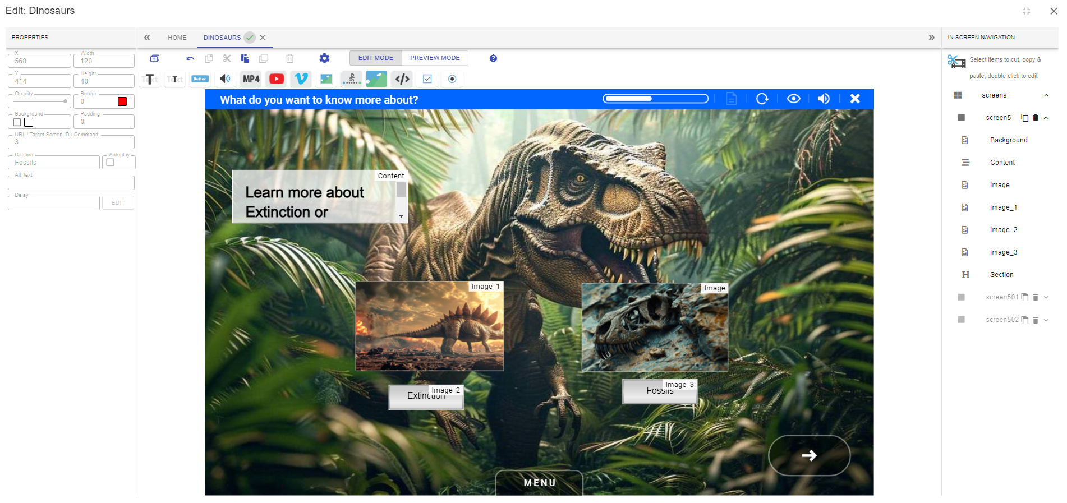Screen dimensions: 1067x503
Task: Insert the first large text element
Action: tap(150, 79)
